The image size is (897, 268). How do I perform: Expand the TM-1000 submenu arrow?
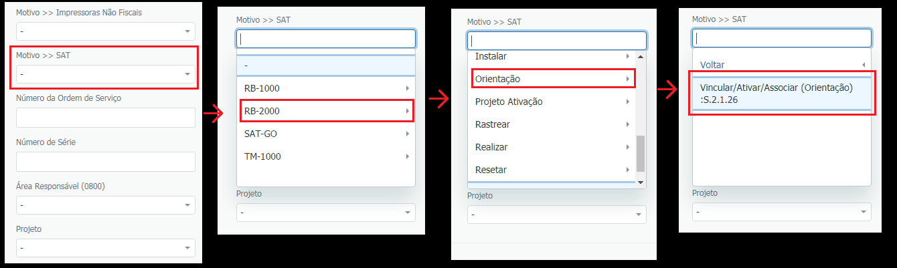pyautogui.click(x=407, y=156)
